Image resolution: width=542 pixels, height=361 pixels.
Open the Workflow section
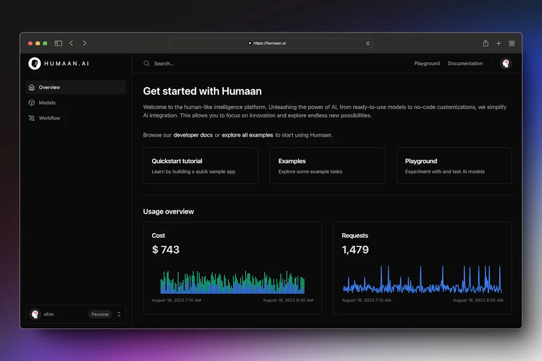[x=49, y=118]
